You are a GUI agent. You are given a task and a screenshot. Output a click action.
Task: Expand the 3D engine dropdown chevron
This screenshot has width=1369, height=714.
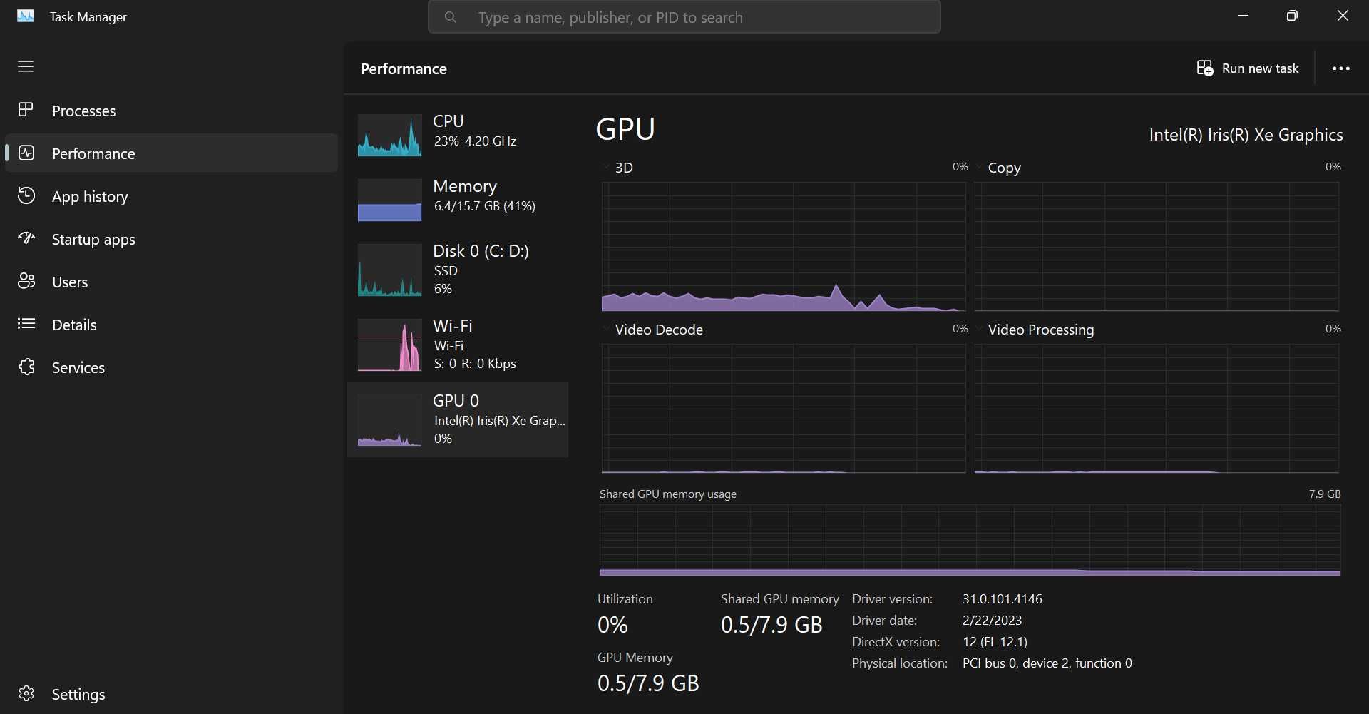606,168
